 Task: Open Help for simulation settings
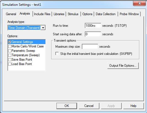coord(134,106)
